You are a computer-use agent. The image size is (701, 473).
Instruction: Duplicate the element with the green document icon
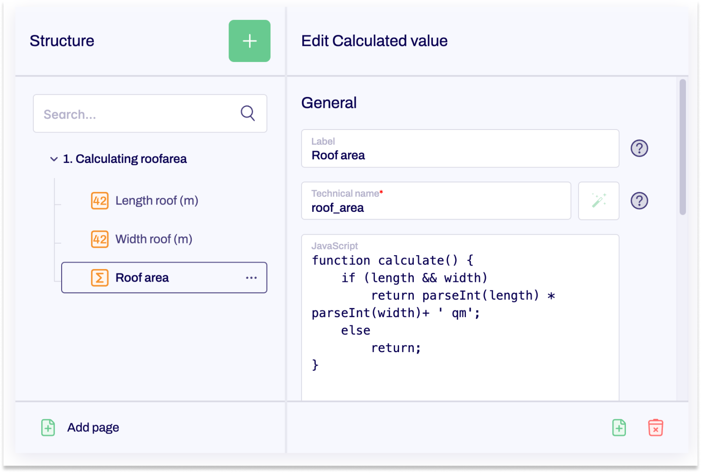point(619,428)
